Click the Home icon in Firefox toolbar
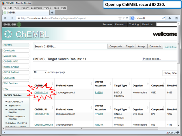This screenshot has width=182, height=136. 177,18
